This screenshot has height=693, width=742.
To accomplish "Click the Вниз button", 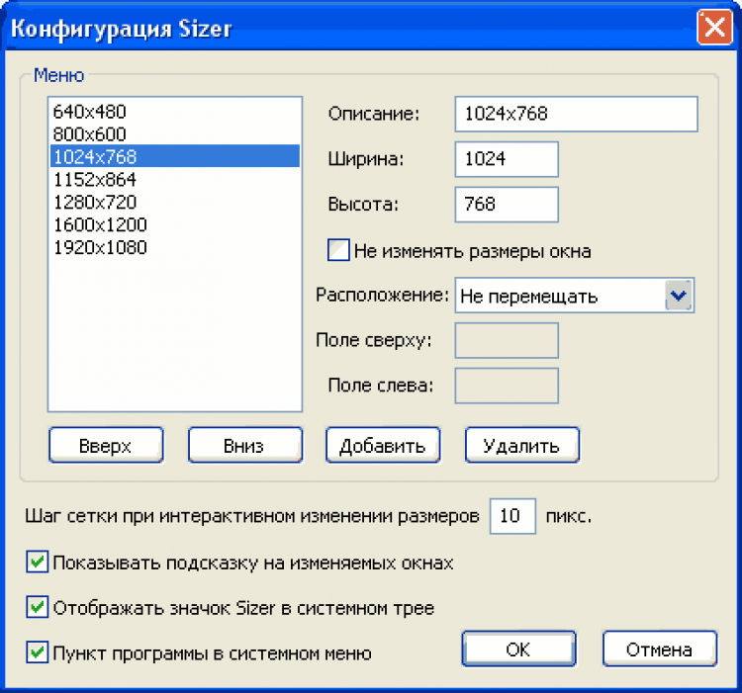I will click(x=245, y=445).
